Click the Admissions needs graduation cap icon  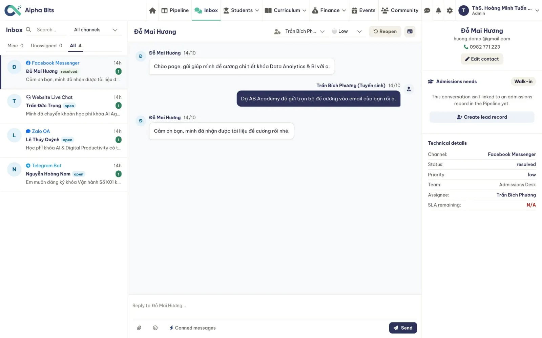click(x=431, y=81)
